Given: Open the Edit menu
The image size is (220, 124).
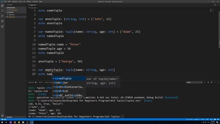Looking at the screenshot, I should pyautogui.click(x=9, y=1).
